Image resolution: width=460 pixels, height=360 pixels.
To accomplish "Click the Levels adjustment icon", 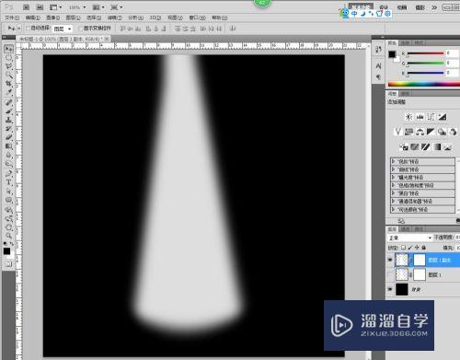I will (x=420, y=117).
